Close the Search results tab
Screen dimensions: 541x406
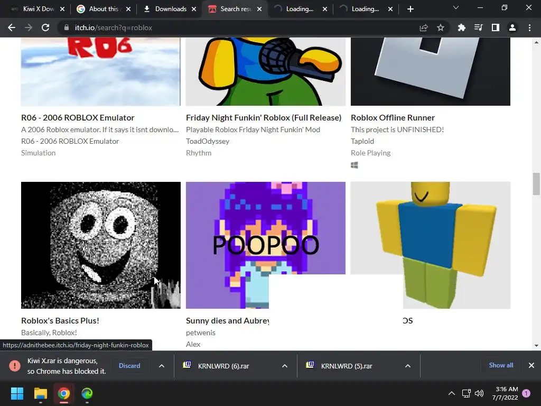[x=259, y=10]
